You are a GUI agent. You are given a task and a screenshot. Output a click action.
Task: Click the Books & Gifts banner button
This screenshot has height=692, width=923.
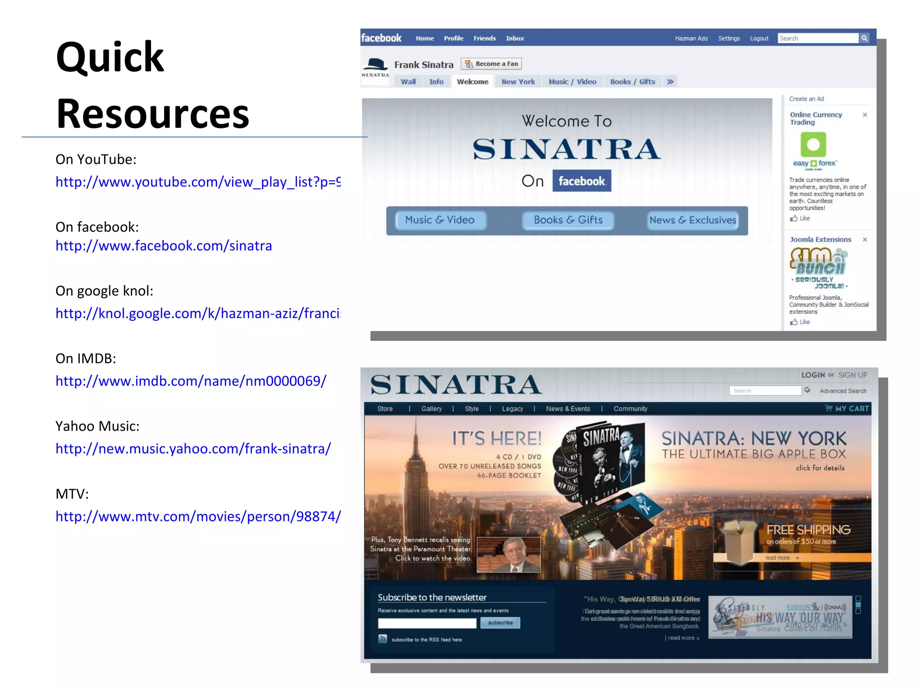coord(568,220)
